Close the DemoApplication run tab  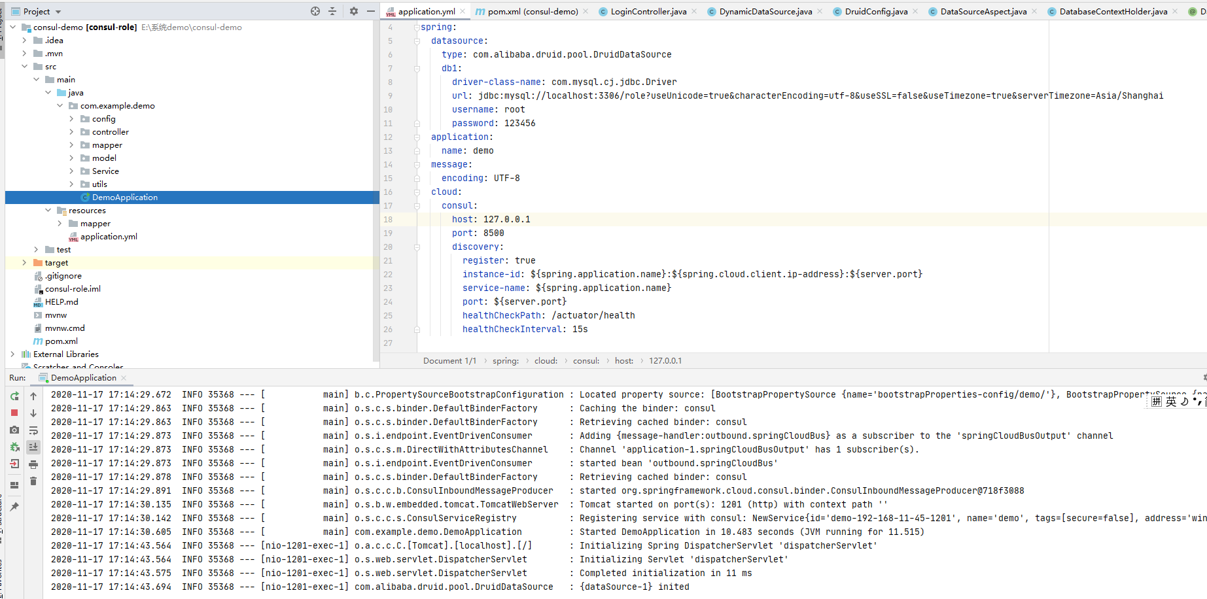click(124, 377)
